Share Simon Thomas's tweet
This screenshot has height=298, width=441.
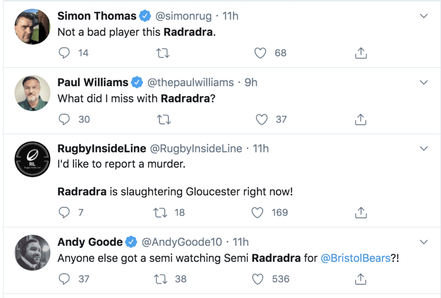pos(361,53)
